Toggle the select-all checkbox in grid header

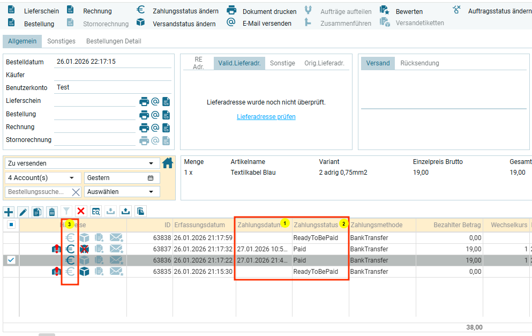pyautogui.click(x=11, y=225)
